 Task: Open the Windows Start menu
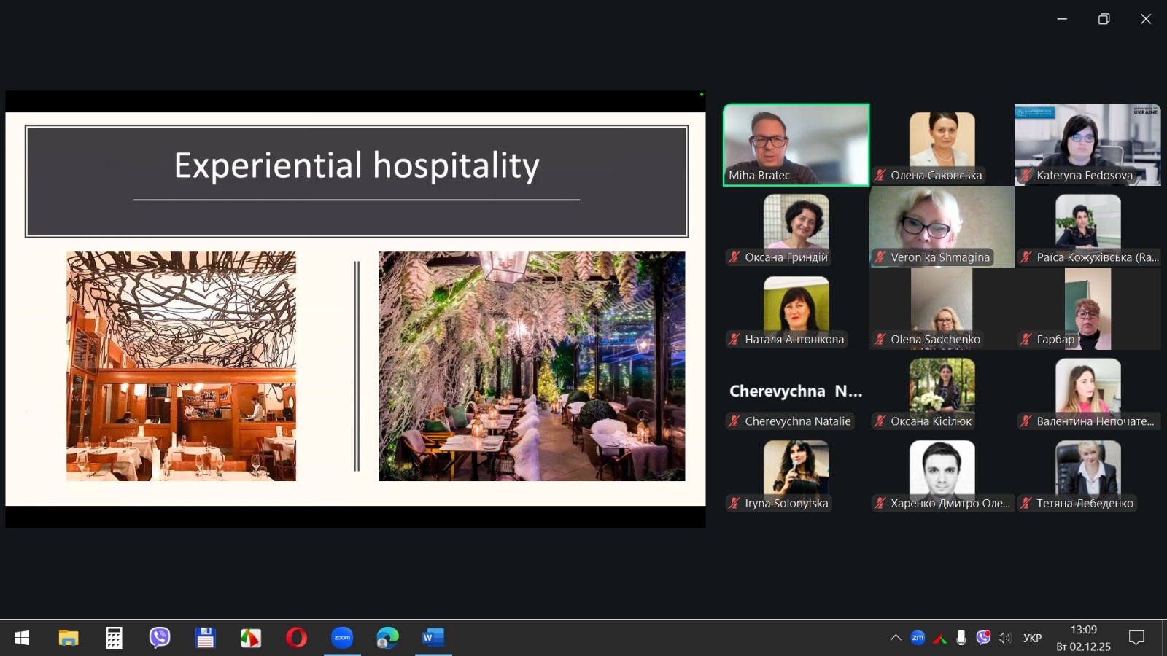(x=22, y=638)
